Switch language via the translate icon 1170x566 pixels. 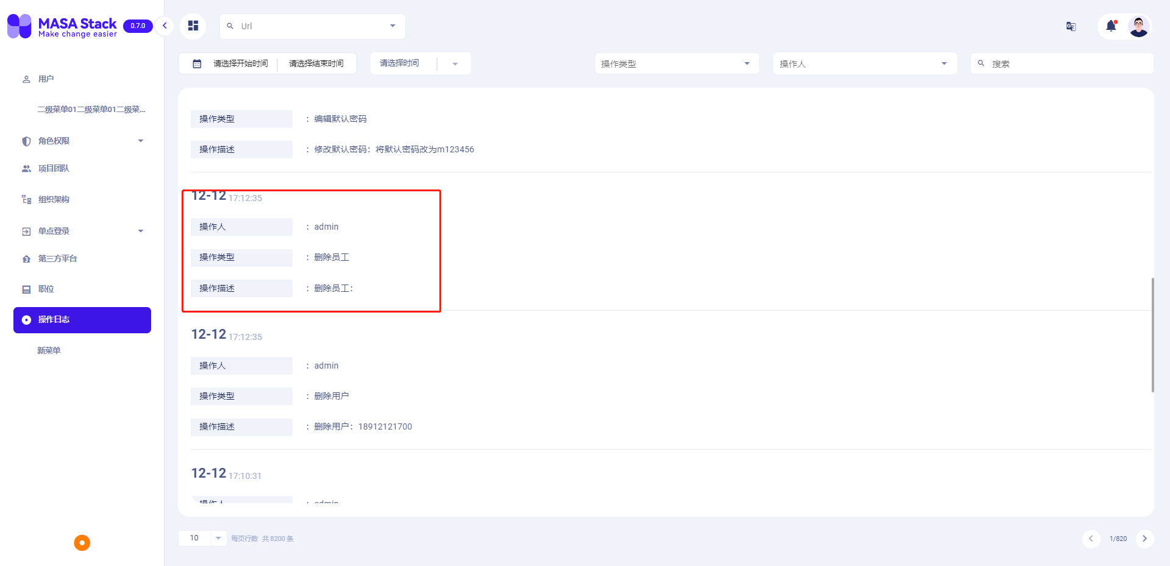coord(1071,26)
